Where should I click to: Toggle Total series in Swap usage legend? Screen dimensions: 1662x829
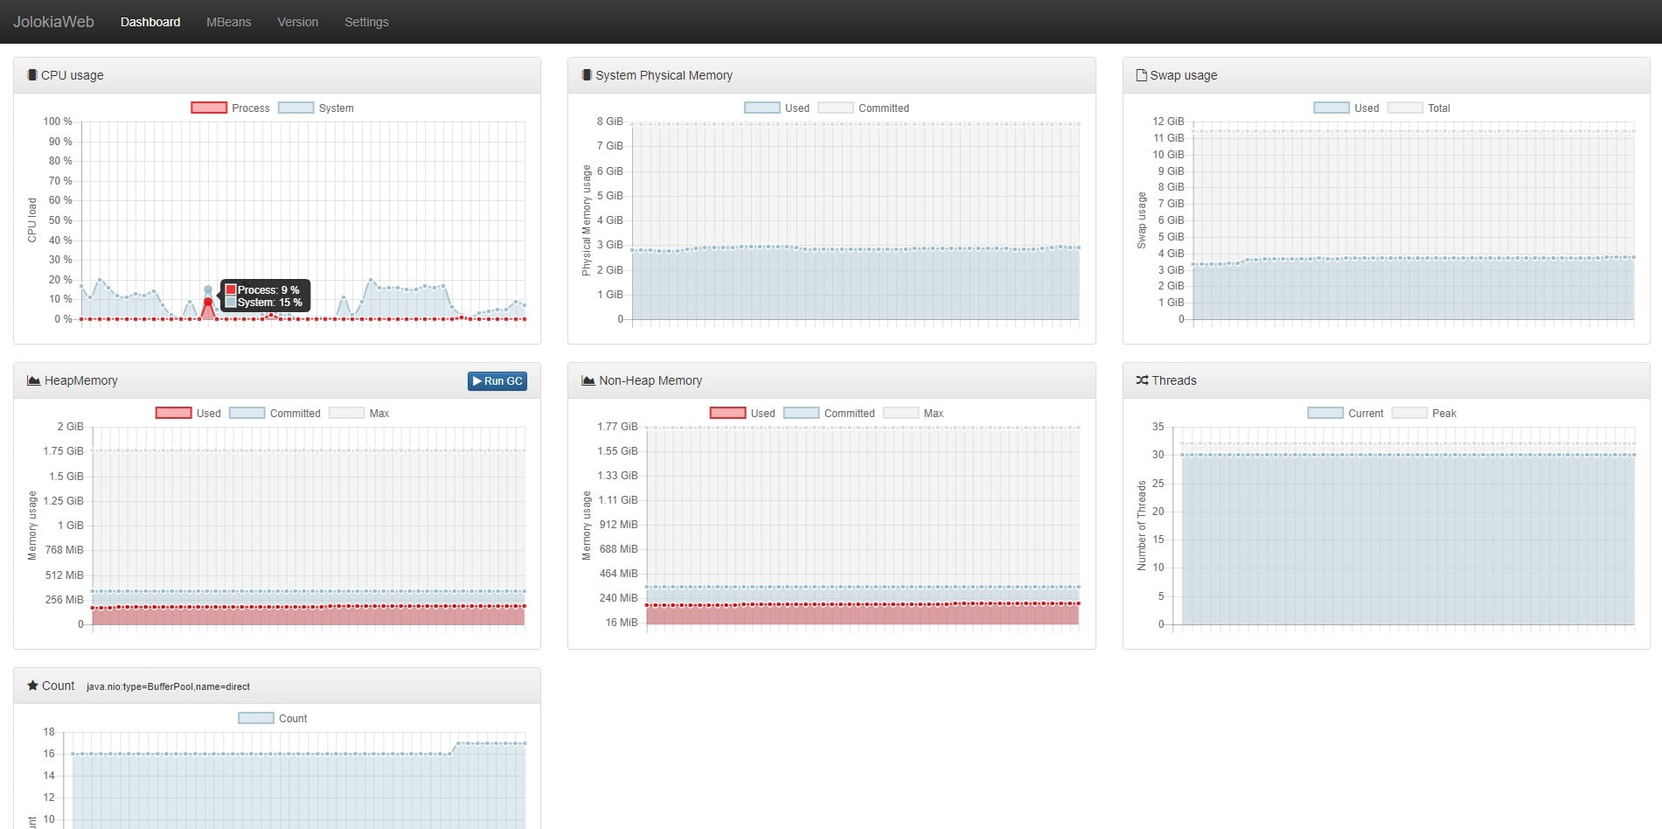click(1418, 108)
